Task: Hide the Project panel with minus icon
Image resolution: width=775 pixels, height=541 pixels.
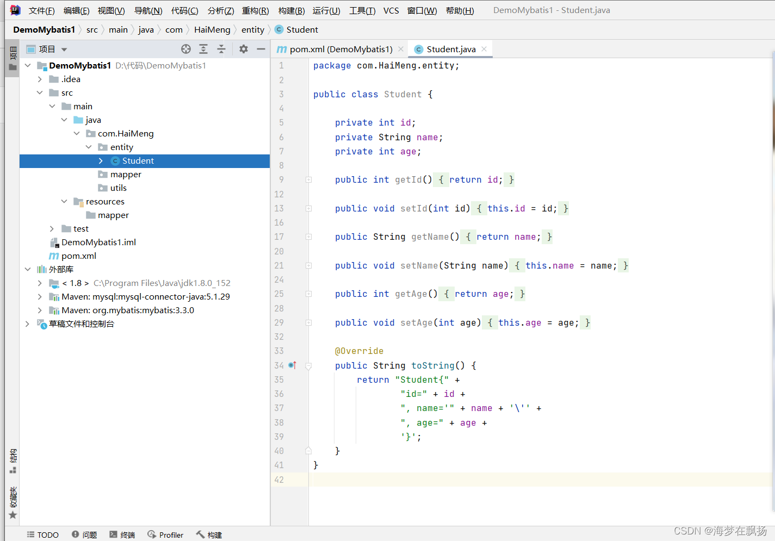Action: [261, 49]
